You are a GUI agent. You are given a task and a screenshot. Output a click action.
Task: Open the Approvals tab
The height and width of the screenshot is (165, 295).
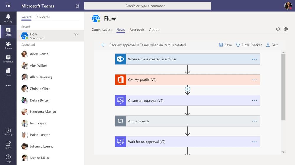point(137,30)
